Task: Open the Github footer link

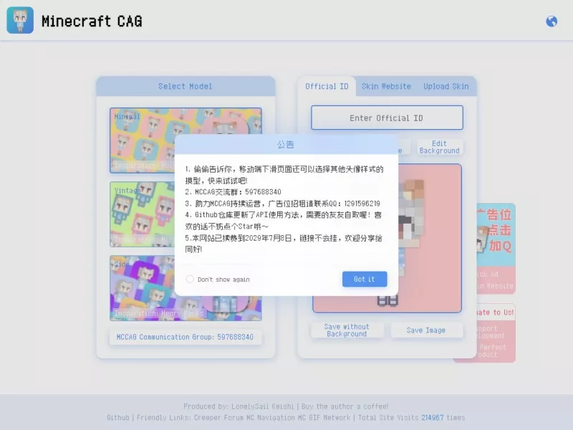Action: tap(118, 418)
